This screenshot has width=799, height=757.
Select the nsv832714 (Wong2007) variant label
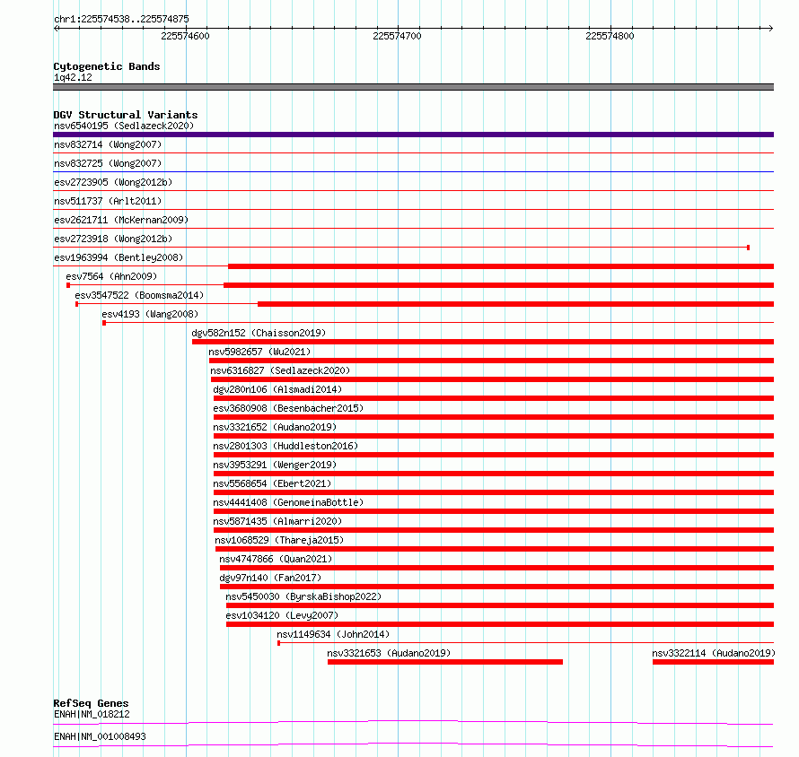[108, 144]
